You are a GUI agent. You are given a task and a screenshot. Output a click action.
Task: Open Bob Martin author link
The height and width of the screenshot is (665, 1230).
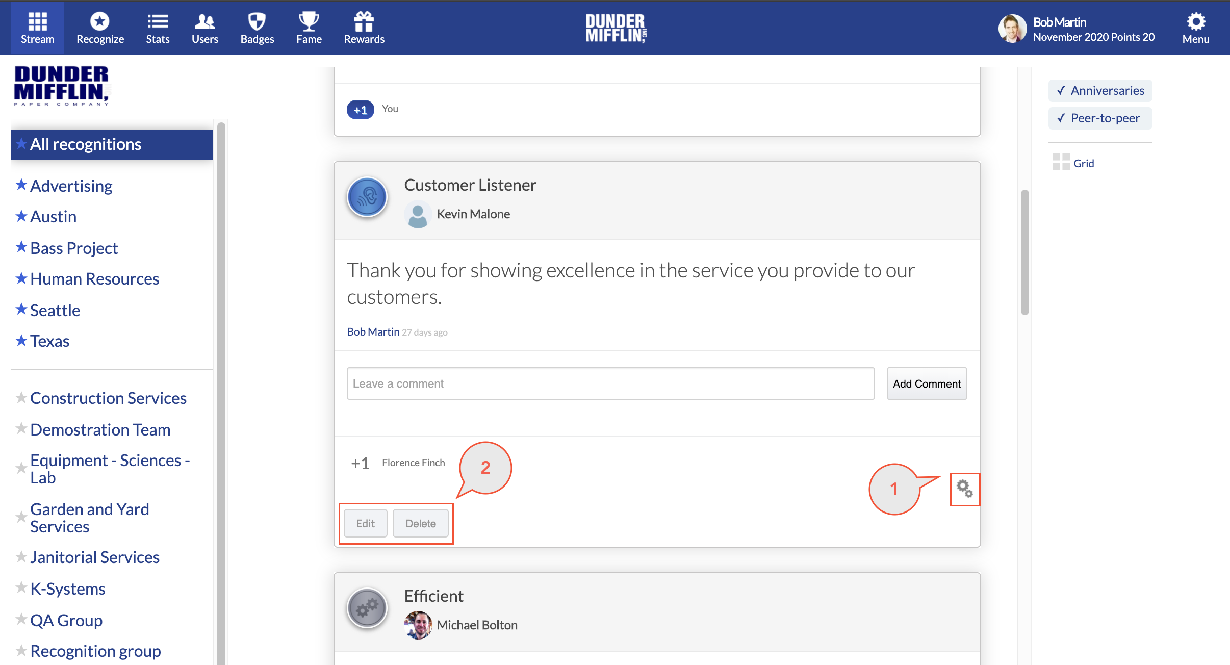[373, 332]
